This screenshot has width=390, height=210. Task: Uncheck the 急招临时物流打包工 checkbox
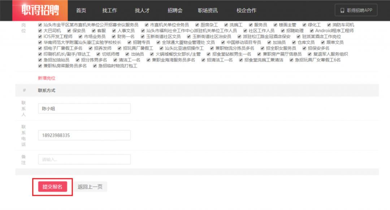click(x=95, y=66)
